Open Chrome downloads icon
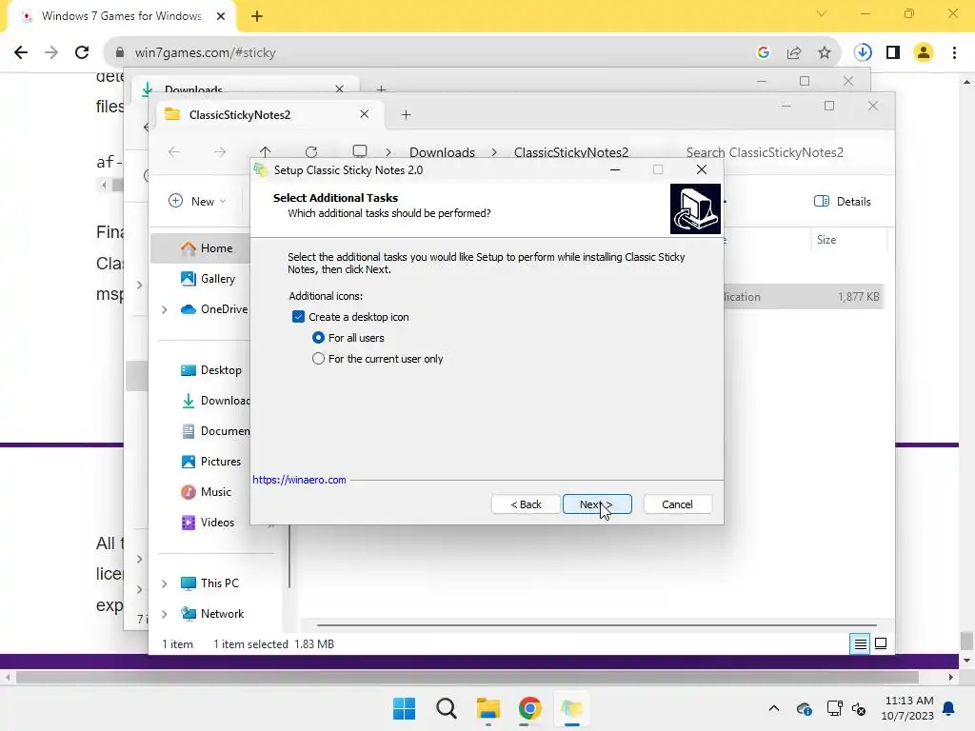The width and height of the screenshot is (975, 731). tap(863, 53)
